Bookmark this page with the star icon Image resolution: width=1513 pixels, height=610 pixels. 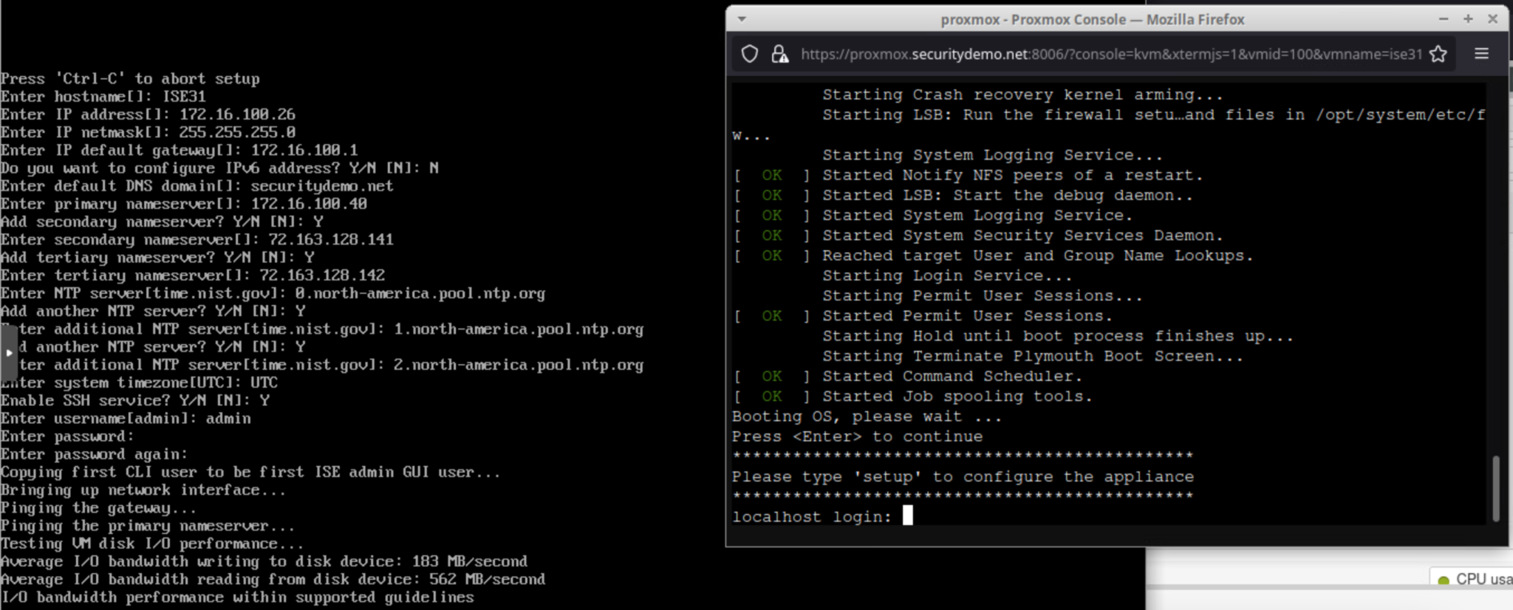click(1438, 54)
